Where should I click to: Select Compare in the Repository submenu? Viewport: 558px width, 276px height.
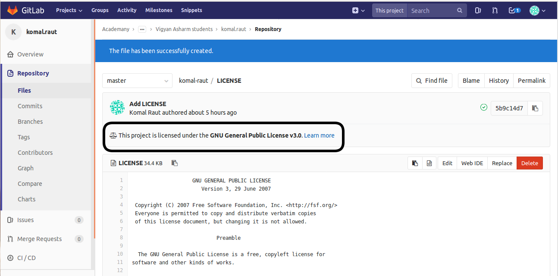pos(30,184)
